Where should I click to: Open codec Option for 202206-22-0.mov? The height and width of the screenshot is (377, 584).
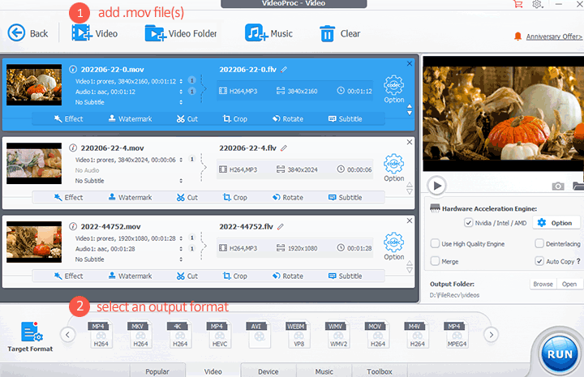[x=393, y=90]
